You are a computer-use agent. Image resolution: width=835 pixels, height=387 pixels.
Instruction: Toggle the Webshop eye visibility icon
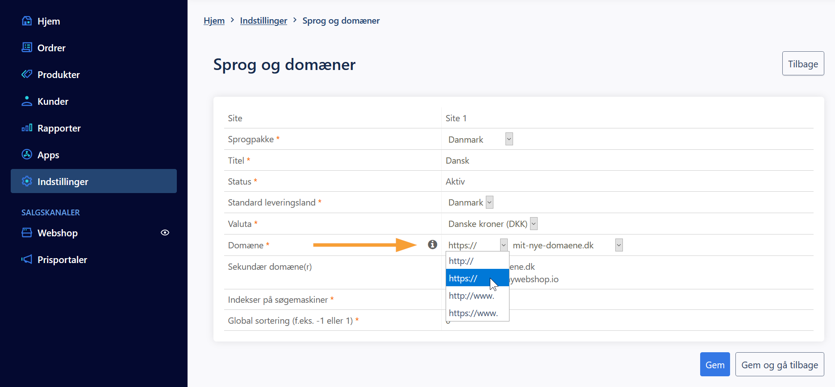[x=165, y=233]
